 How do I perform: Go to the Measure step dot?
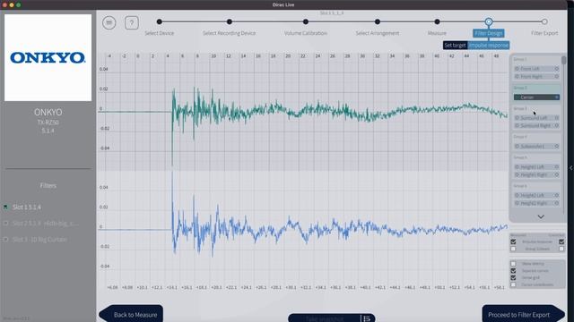(x=437, y=21)
